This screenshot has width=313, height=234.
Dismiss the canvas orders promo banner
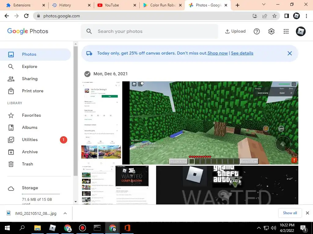pyautogui.click(x=290, y=53)
